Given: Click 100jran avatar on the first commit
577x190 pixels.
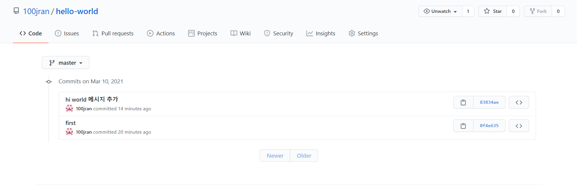Looking at the screenshot, I should (70, 132).
